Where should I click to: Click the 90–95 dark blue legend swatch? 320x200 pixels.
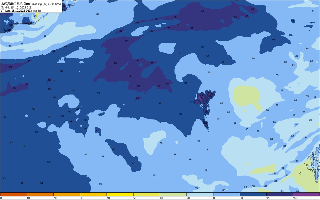click(x=253, y=194)
